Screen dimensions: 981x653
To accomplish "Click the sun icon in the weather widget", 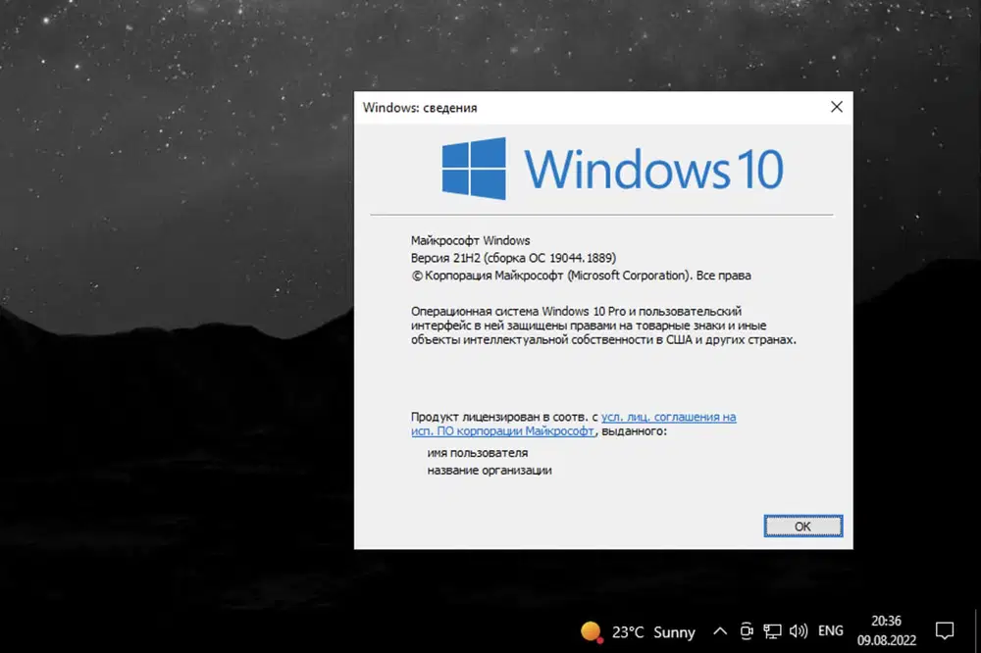I will coord(590,631).
